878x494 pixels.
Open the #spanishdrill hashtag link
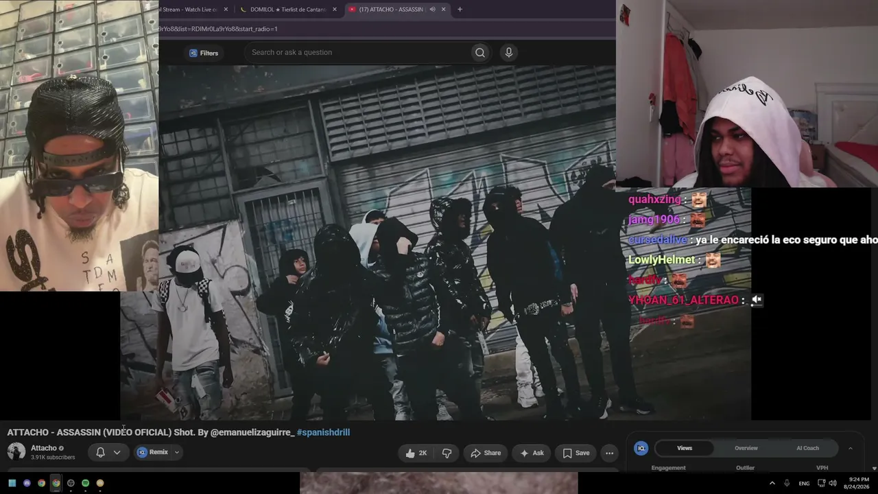(323, 432)
